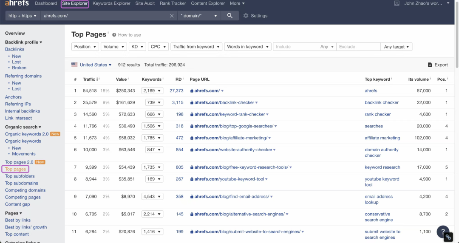The height and width of the screenshot is (243, 459).
Task: Open the http + https protocol dropdown
Action: coord(23,16)
